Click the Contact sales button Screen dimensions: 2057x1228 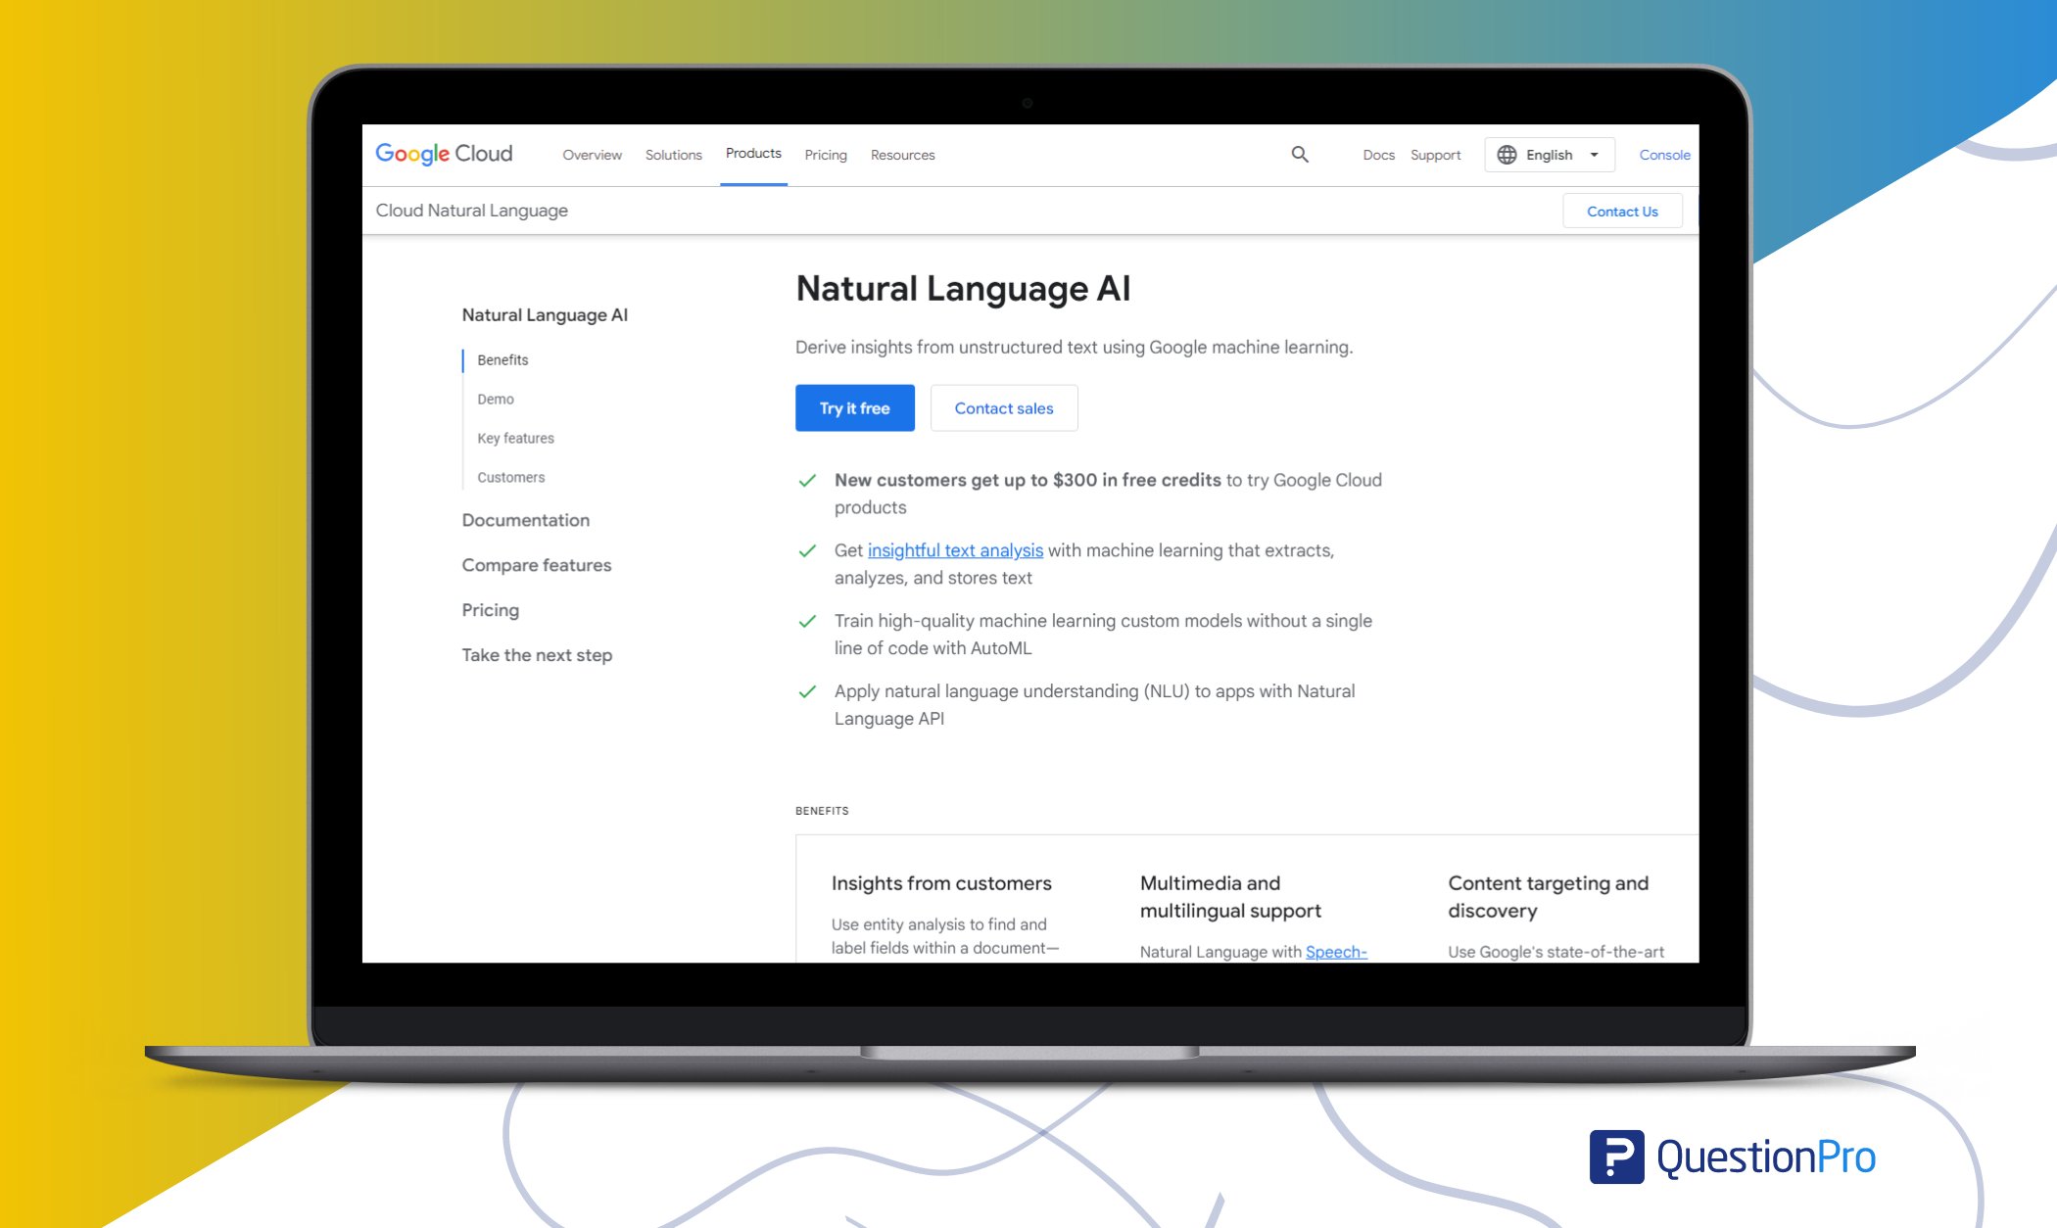[1003, 407]
